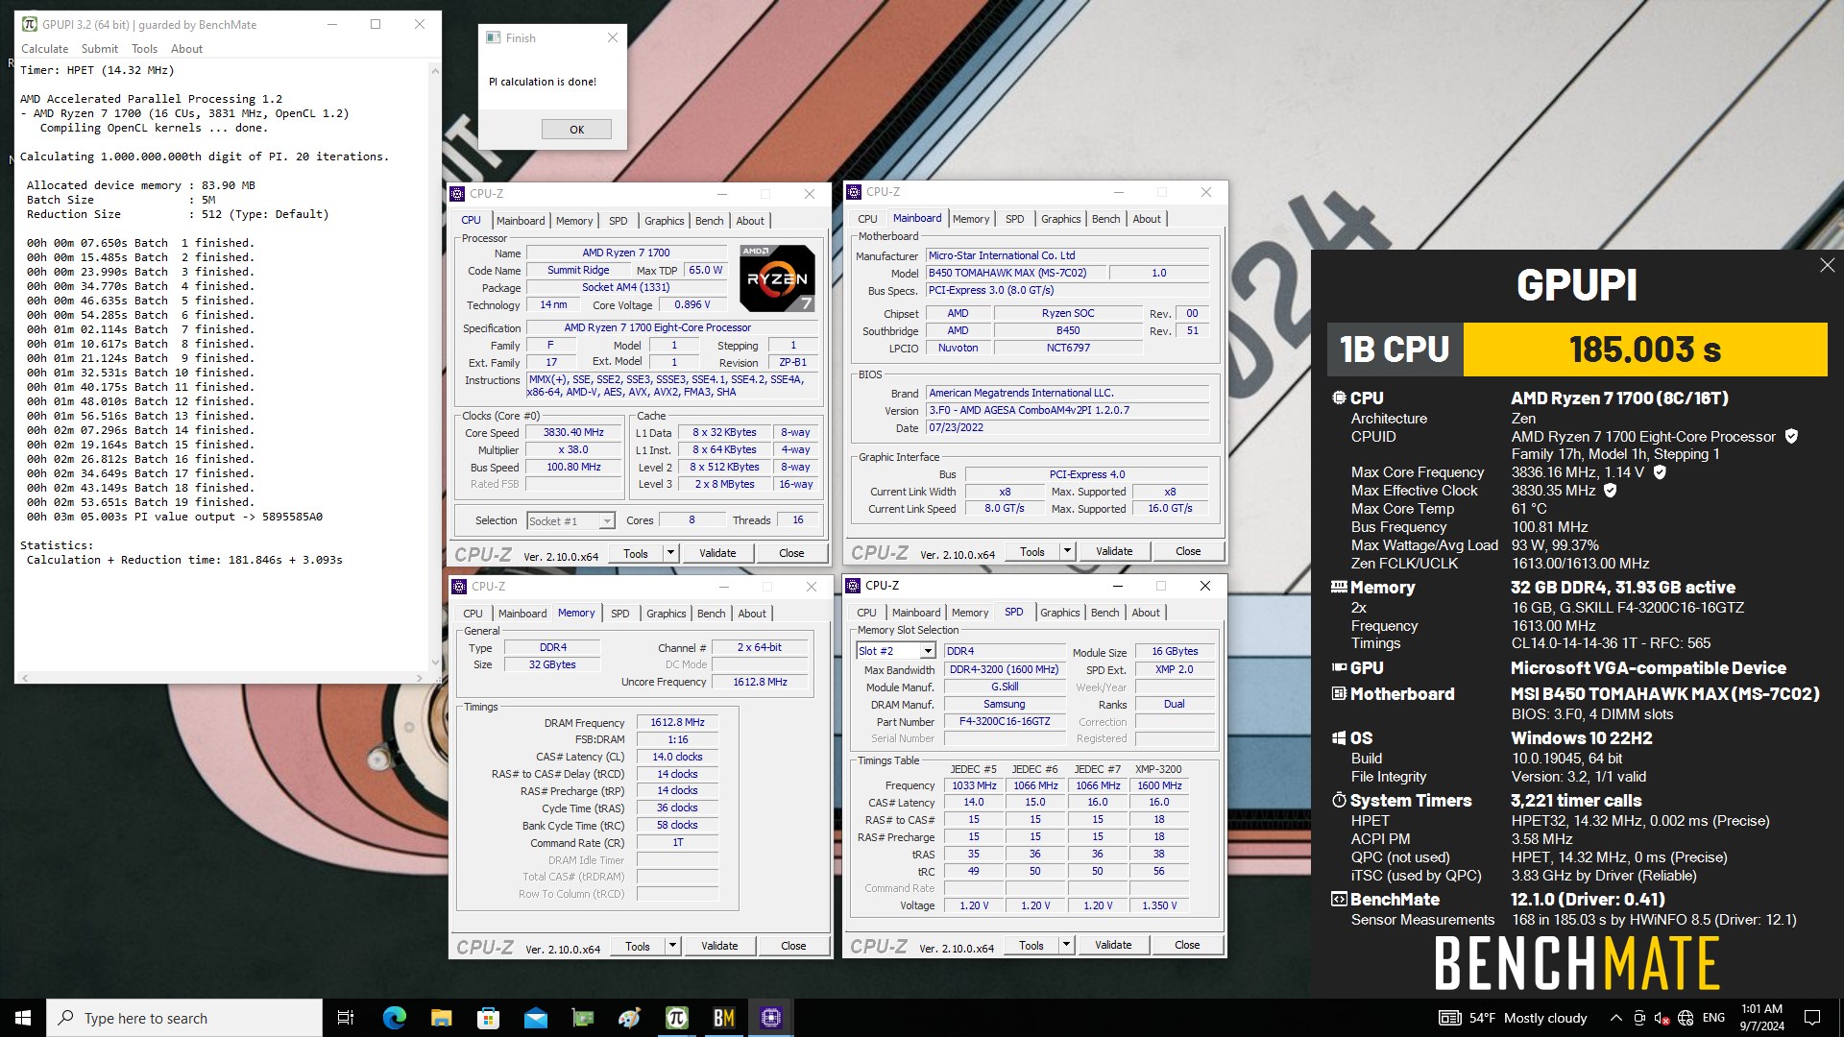Click the PI value output line in GPUPI

[x=175, y=517]
